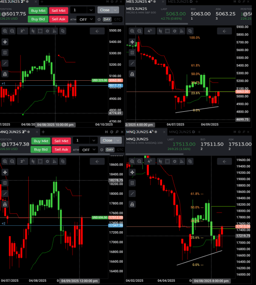The width and height of the screenshot is (256, 285).
Task: Open indicators icon in MNQ 4h chart toolbar
Action: pos(182,161)
